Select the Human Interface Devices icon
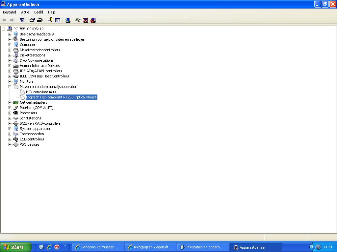 click(16, 66)
